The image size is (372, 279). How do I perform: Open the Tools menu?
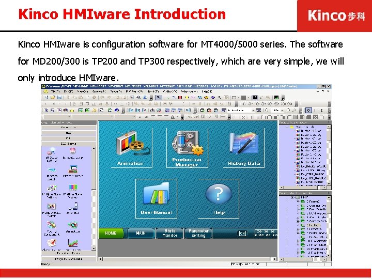point(153,91)
